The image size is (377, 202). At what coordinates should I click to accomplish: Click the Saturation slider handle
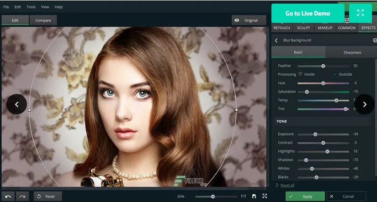307,92
